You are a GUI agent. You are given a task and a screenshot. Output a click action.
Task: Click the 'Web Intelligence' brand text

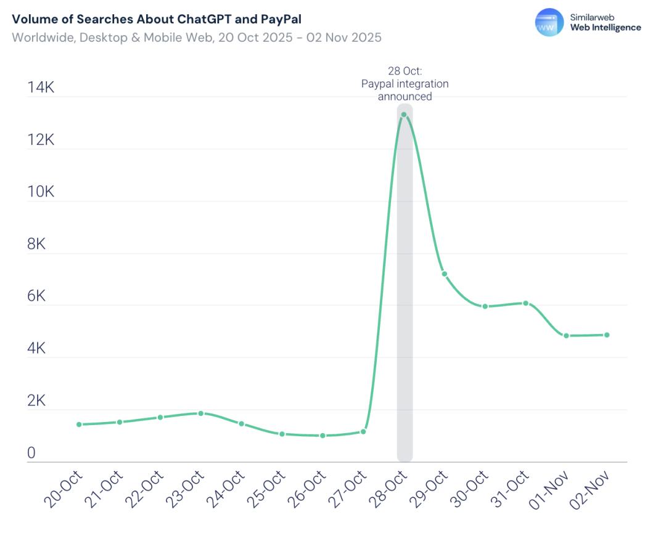coord(606,28)
